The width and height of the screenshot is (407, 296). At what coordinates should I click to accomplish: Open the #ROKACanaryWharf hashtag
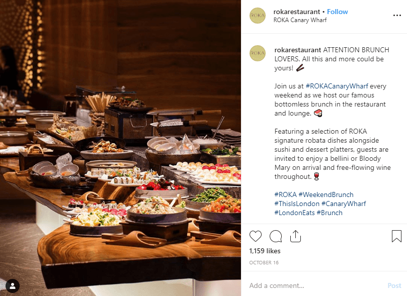point(337,86)
